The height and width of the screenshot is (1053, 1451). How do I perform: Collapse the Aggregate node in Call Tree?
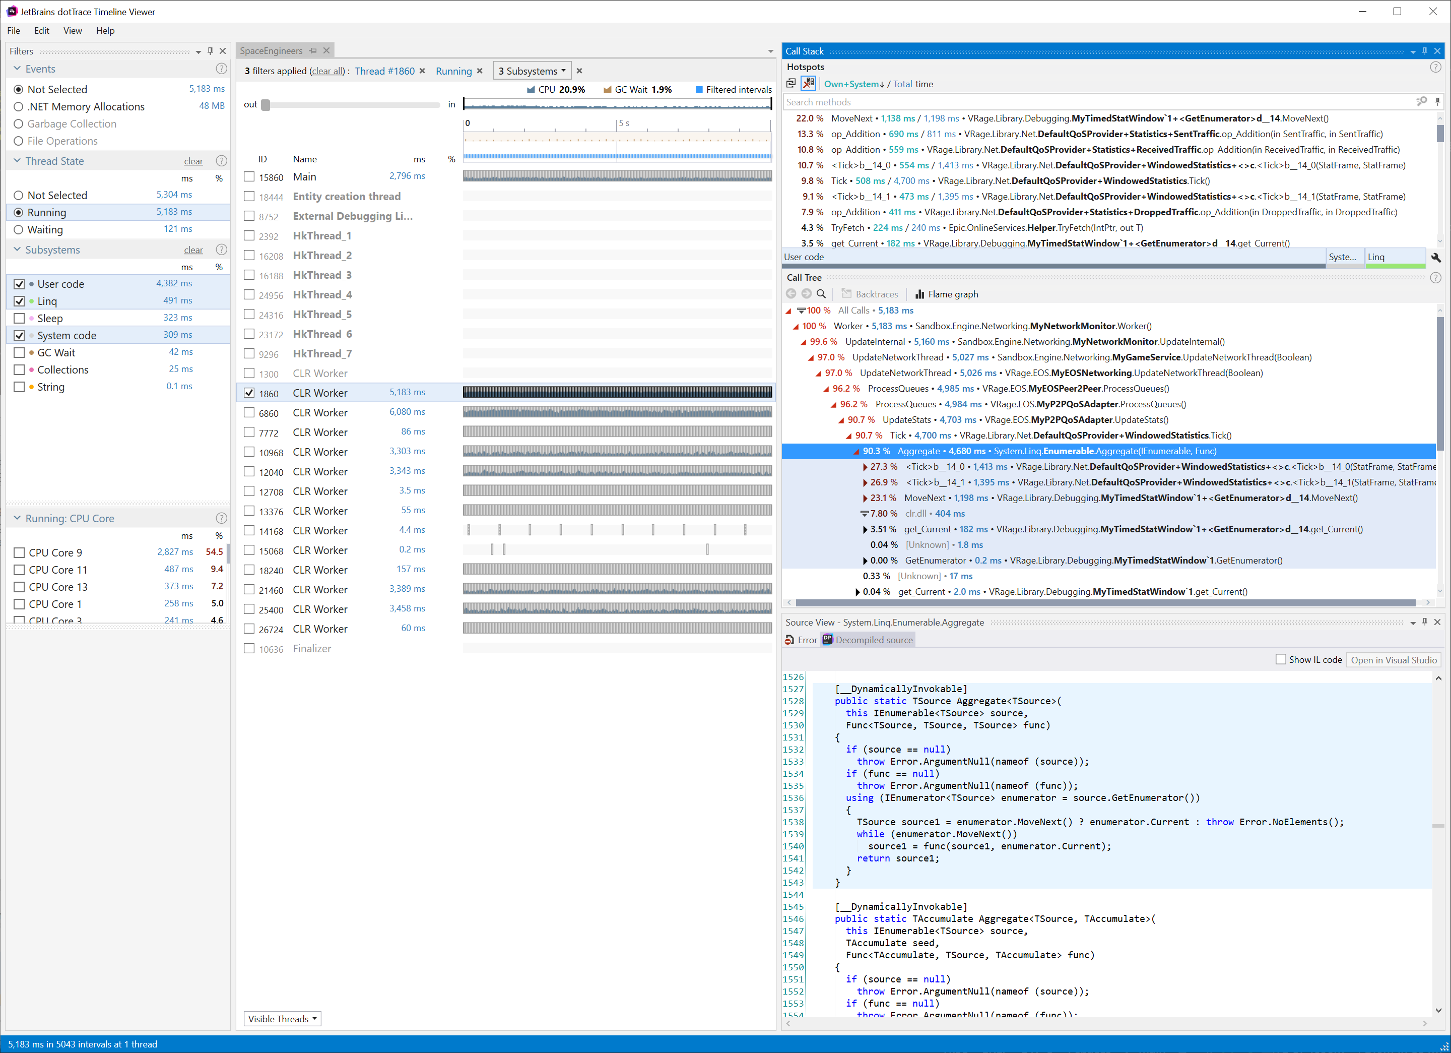click(855, 452)
